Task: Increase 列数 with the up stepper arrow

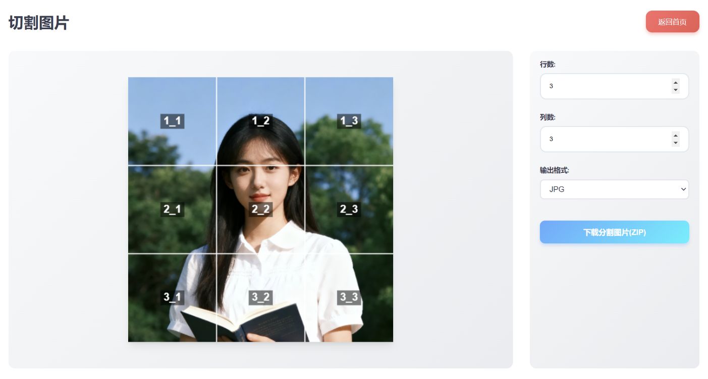Action: 675,135
